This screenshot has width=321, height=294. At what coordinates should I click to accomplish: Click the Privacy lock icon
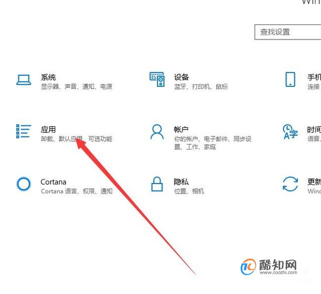[x=157, y=184]
